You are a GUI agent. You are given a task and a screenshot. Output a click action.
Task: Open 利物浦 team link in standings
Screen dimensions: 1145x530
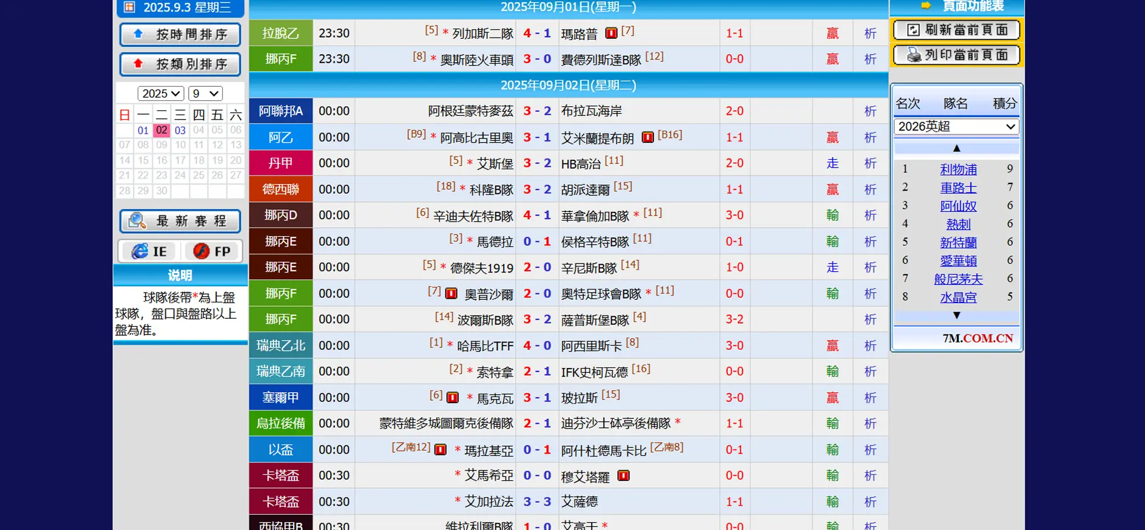pos(958,169)
